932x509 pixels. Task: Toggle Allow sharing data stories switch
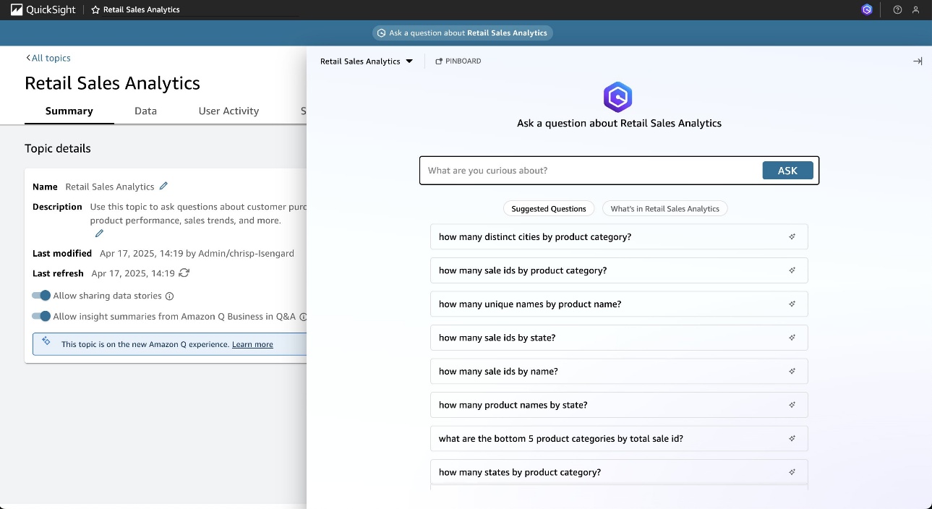41,295
